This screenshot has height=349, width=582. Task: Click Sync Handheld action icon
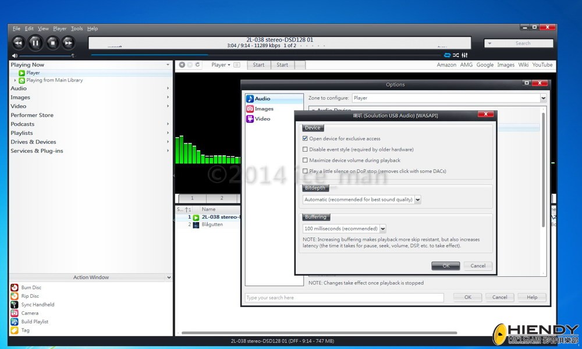tap(15, 304)
